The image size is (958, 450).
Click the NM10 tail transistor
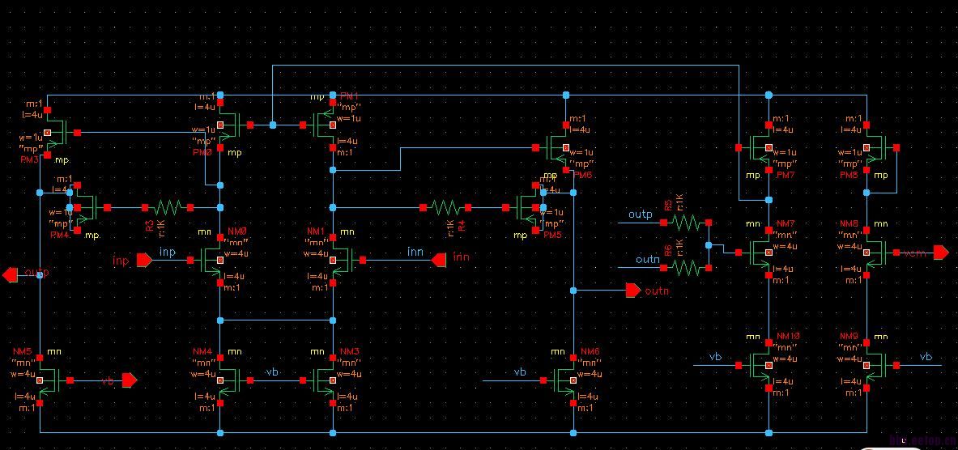[x=762, y=366]
